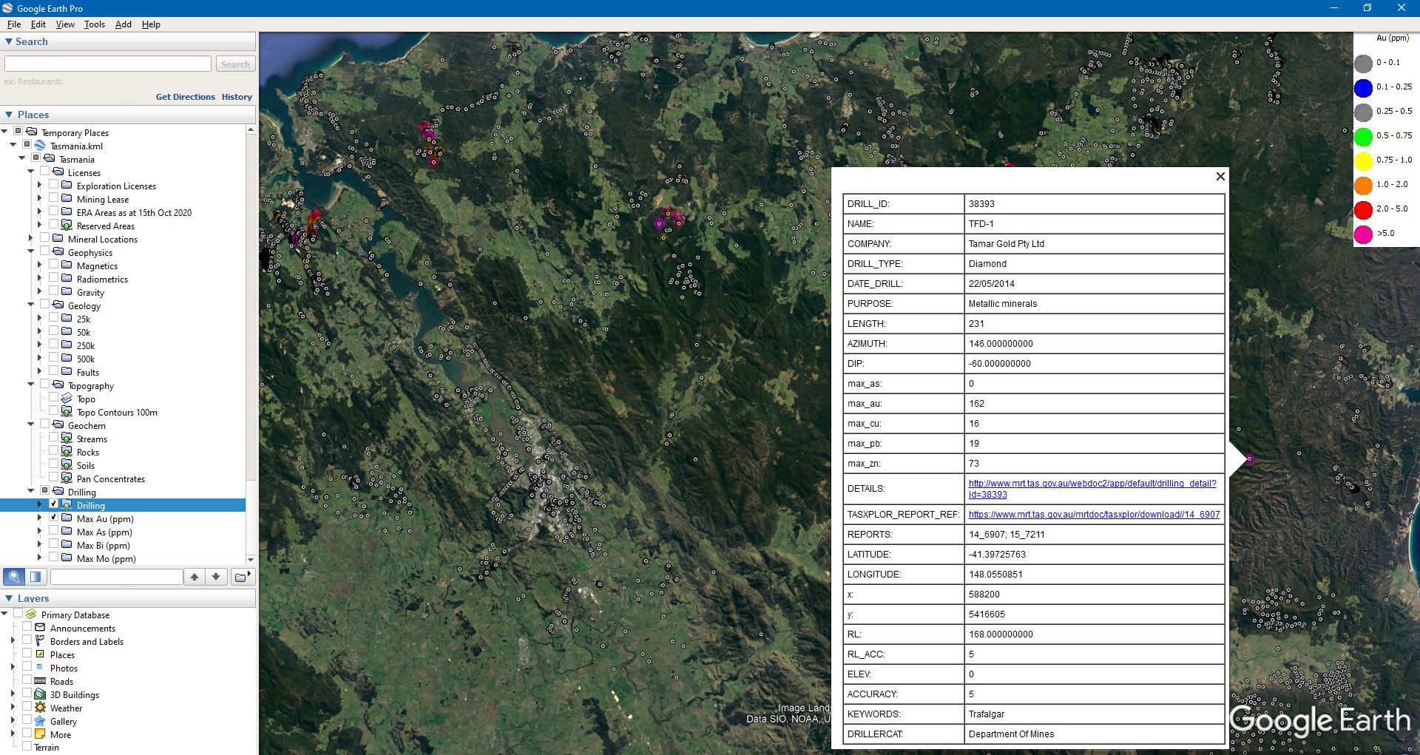
Task: Expand the 25k geology folder
Action: tap(40, 319)
